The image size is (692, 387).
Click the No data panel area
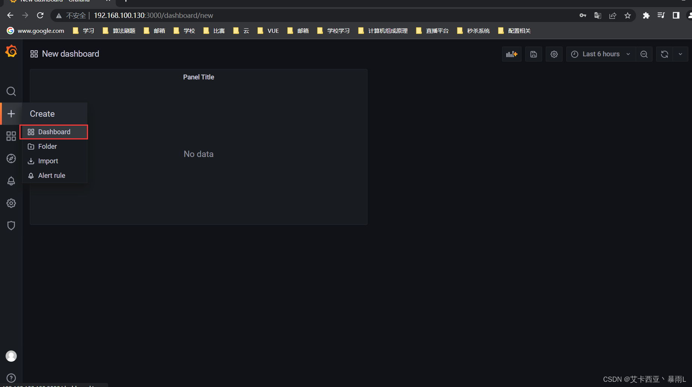coord(198,154)
